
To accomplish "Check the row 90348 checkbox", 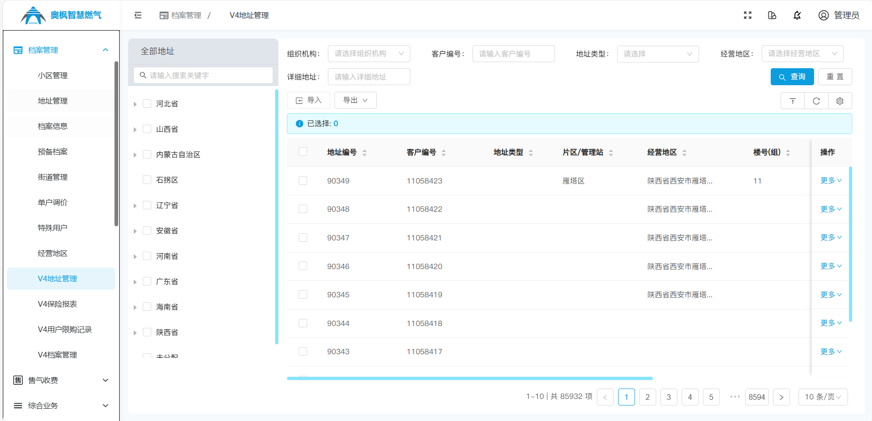I will (303, 209).
